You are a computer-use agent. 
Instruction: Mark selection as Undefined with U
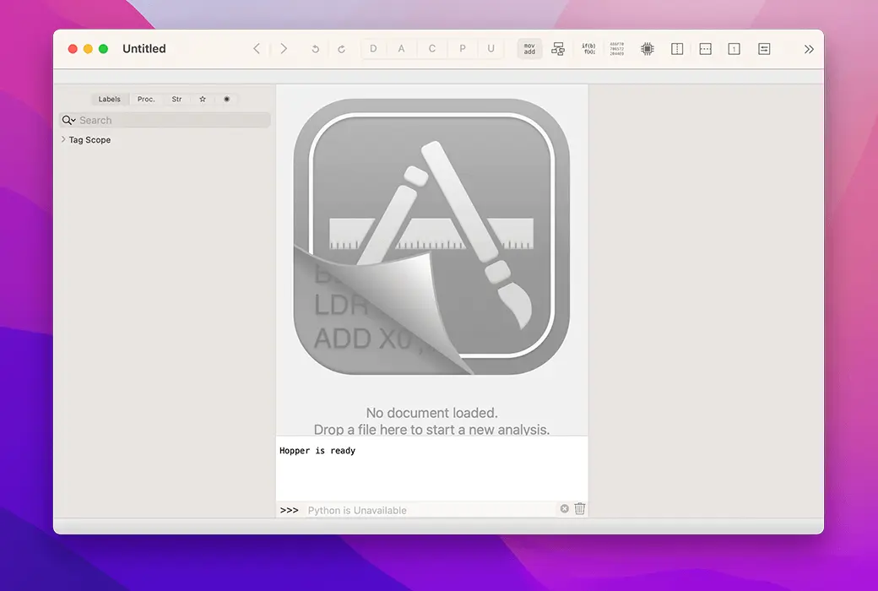point(491,49)
